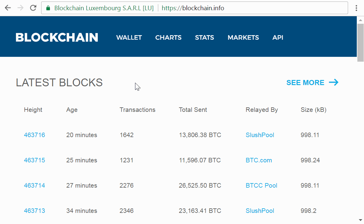
Task: Click the scrollbar down arrow
Action: tap(361, 220)
